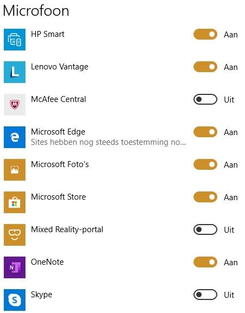Disable the Microsoft Store microphone toggle
The image size is (245, 313).
pyautogui.click(x=205, y=197)
